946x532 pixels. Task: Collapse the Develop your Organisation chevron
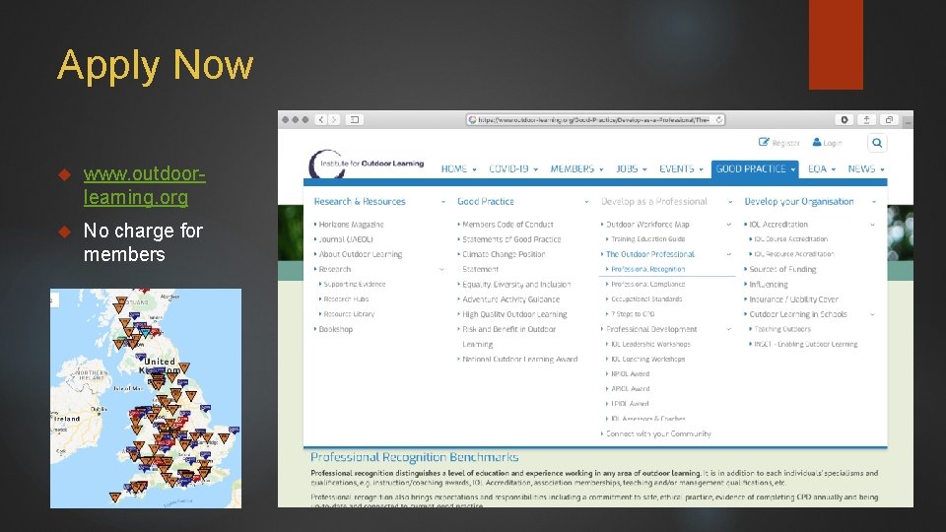click(x=874, y=202)
